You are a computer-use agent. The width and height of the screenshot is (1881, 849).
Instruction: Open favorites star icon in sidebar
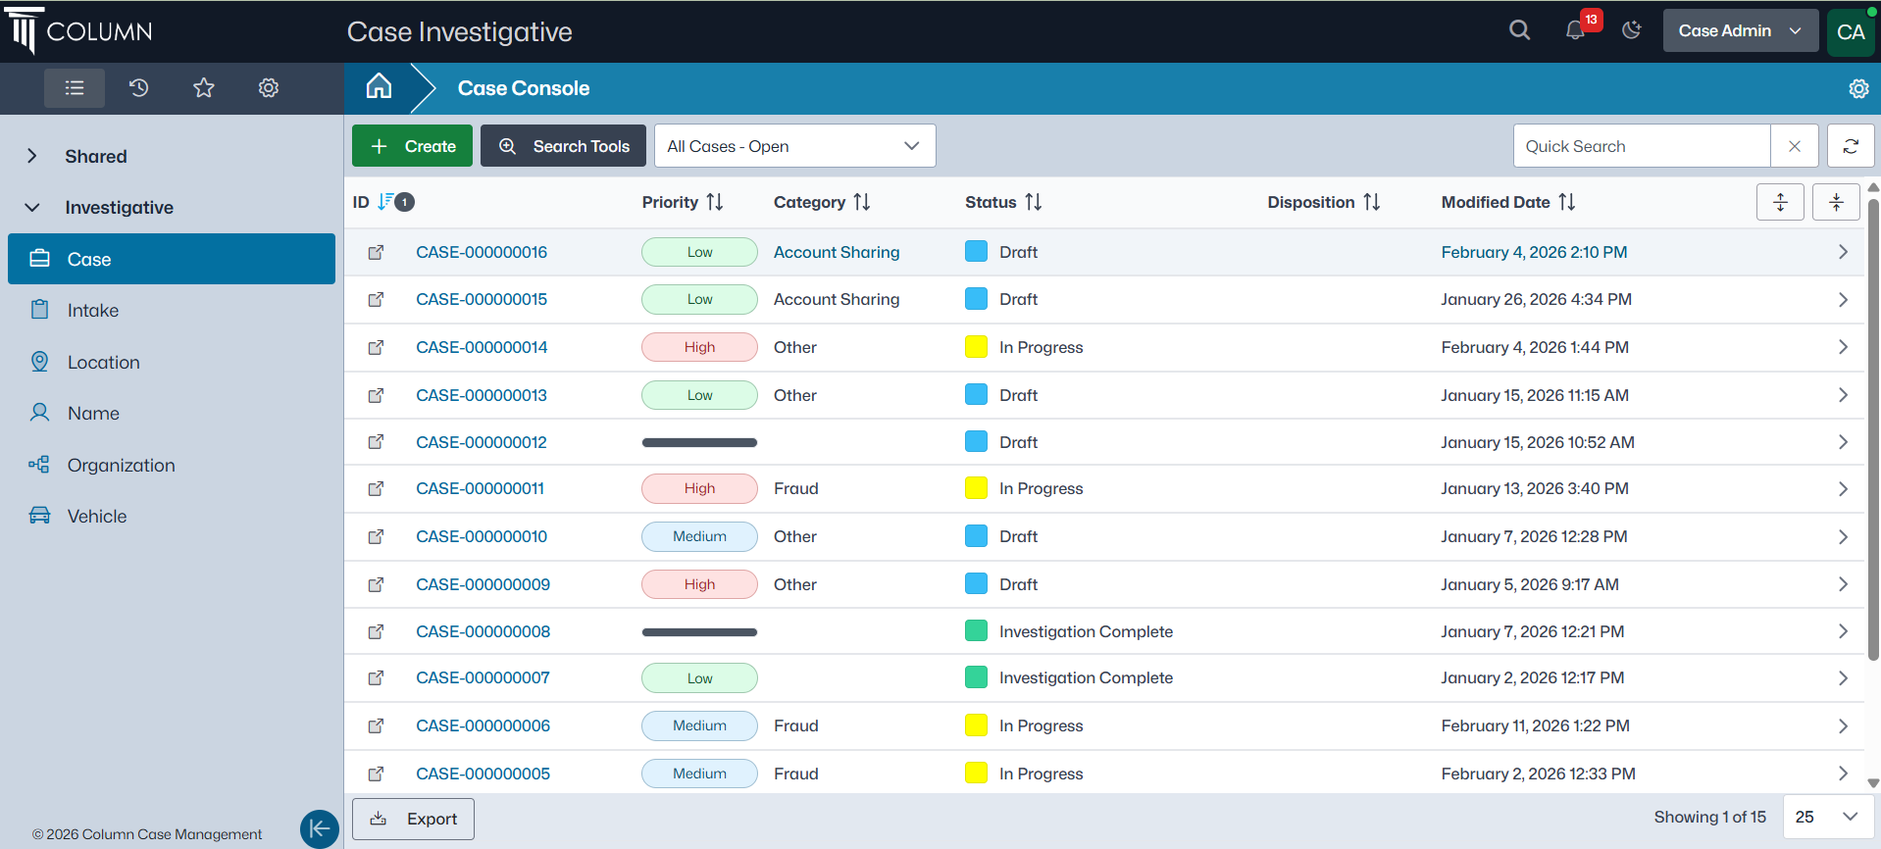pos(204,88)
